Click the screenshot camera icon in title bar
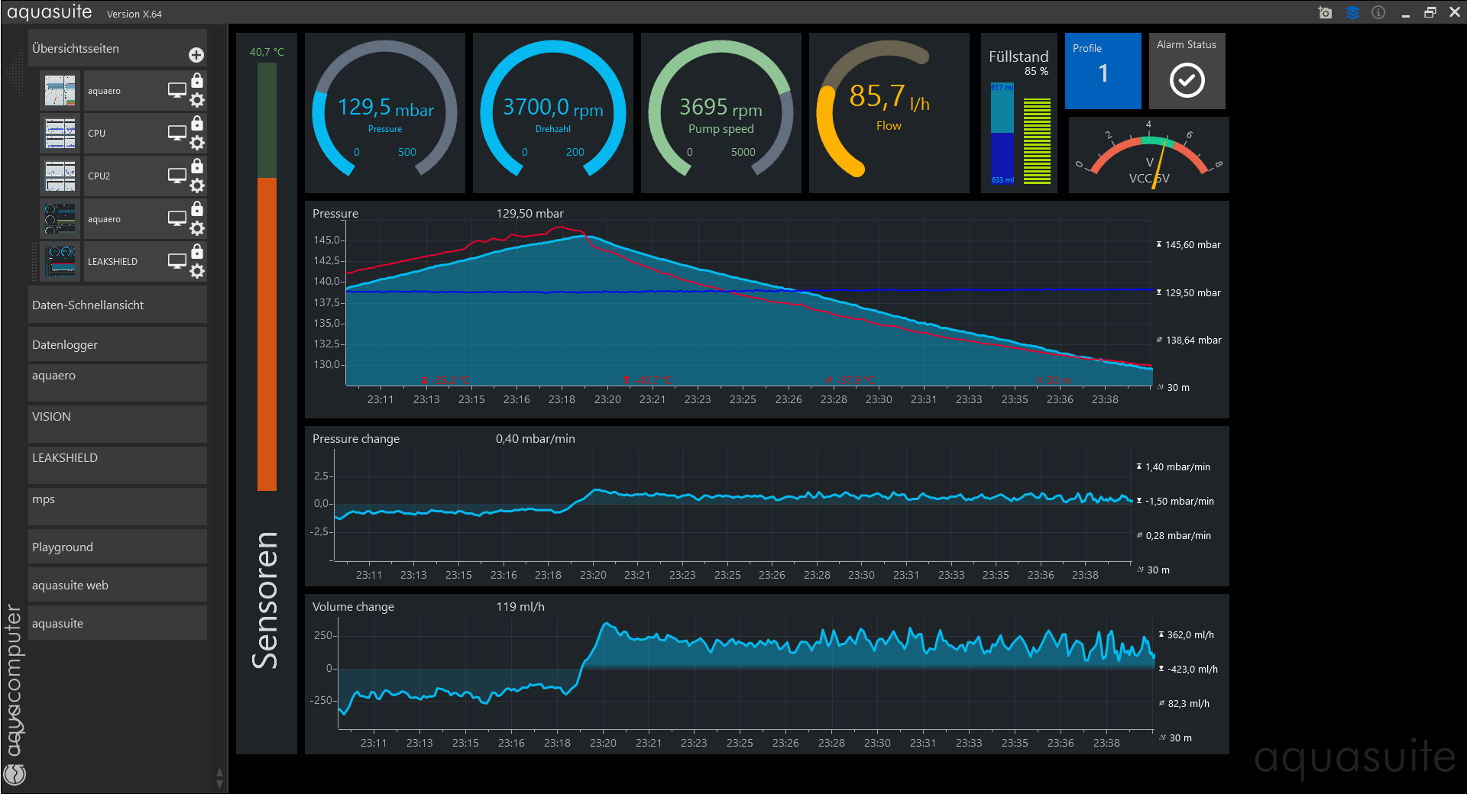Screen dimensions: 1467x794 tap(1325, 13)
